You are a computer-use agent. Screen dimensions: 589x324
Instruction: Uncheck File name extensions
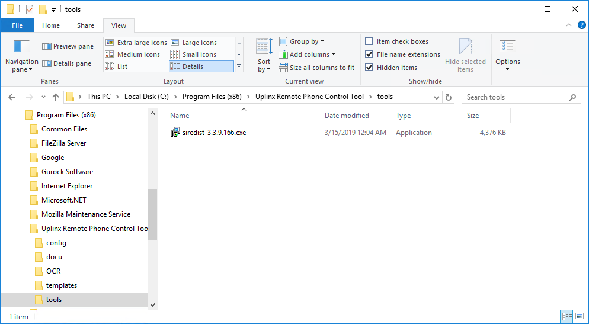pyautogui.click(x=369, y=54)
